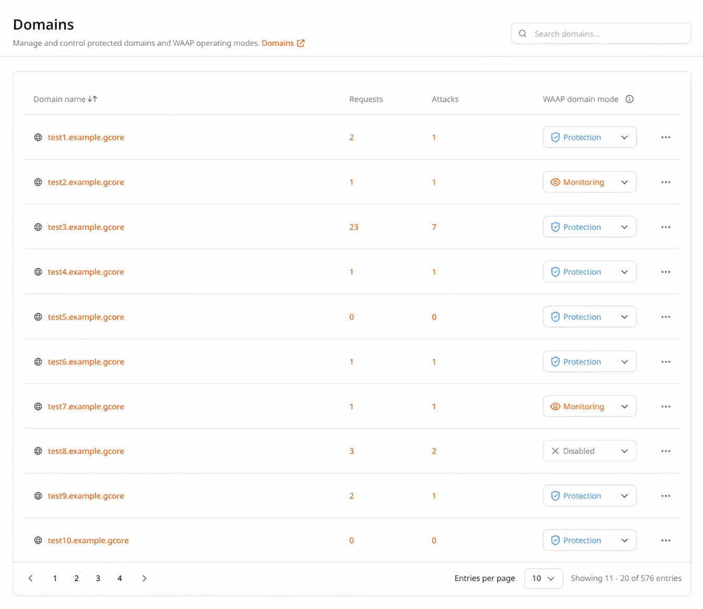
Task: Open the three-dot menu for test10.example.gcore
Action: click(x=665, y=540)
